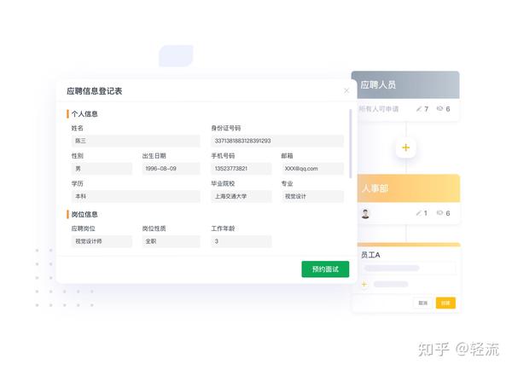Close the 应聘信息登记表 dialog
This screenshot has width=512, height=370.
(x=346, y=90)
